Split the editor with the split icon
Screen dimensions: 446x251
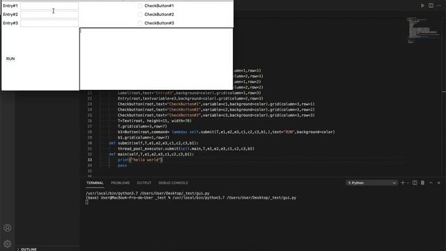click(x=431, y=6)
